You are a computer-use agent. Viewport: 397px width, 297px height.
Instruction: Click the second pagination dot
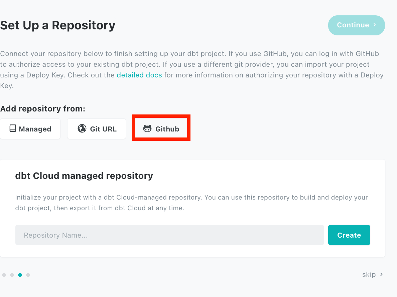[12, 275]
